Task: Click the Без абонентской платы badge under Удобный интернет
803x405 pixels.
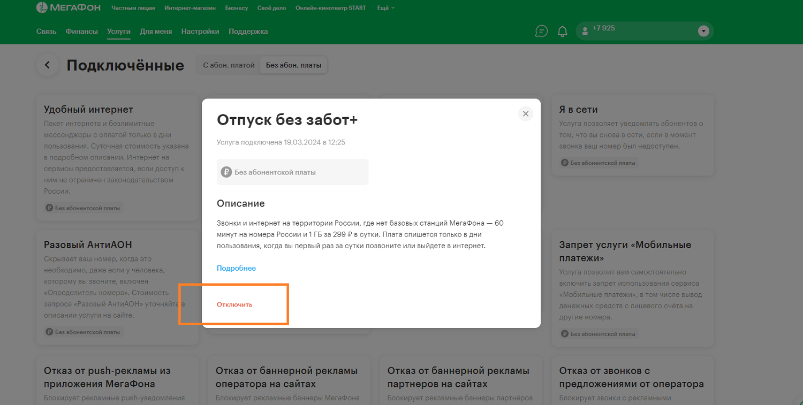Action: click(x=83, y=208)
